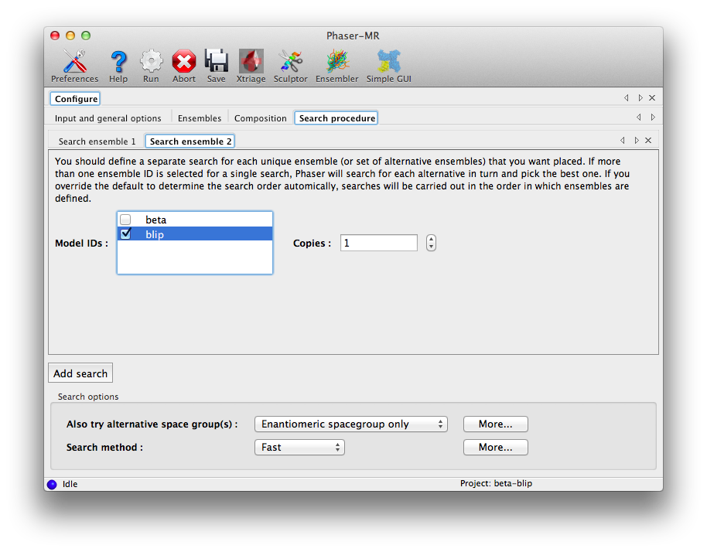Click the Help question mark icon
707x552 pixels.
point(118,63)
